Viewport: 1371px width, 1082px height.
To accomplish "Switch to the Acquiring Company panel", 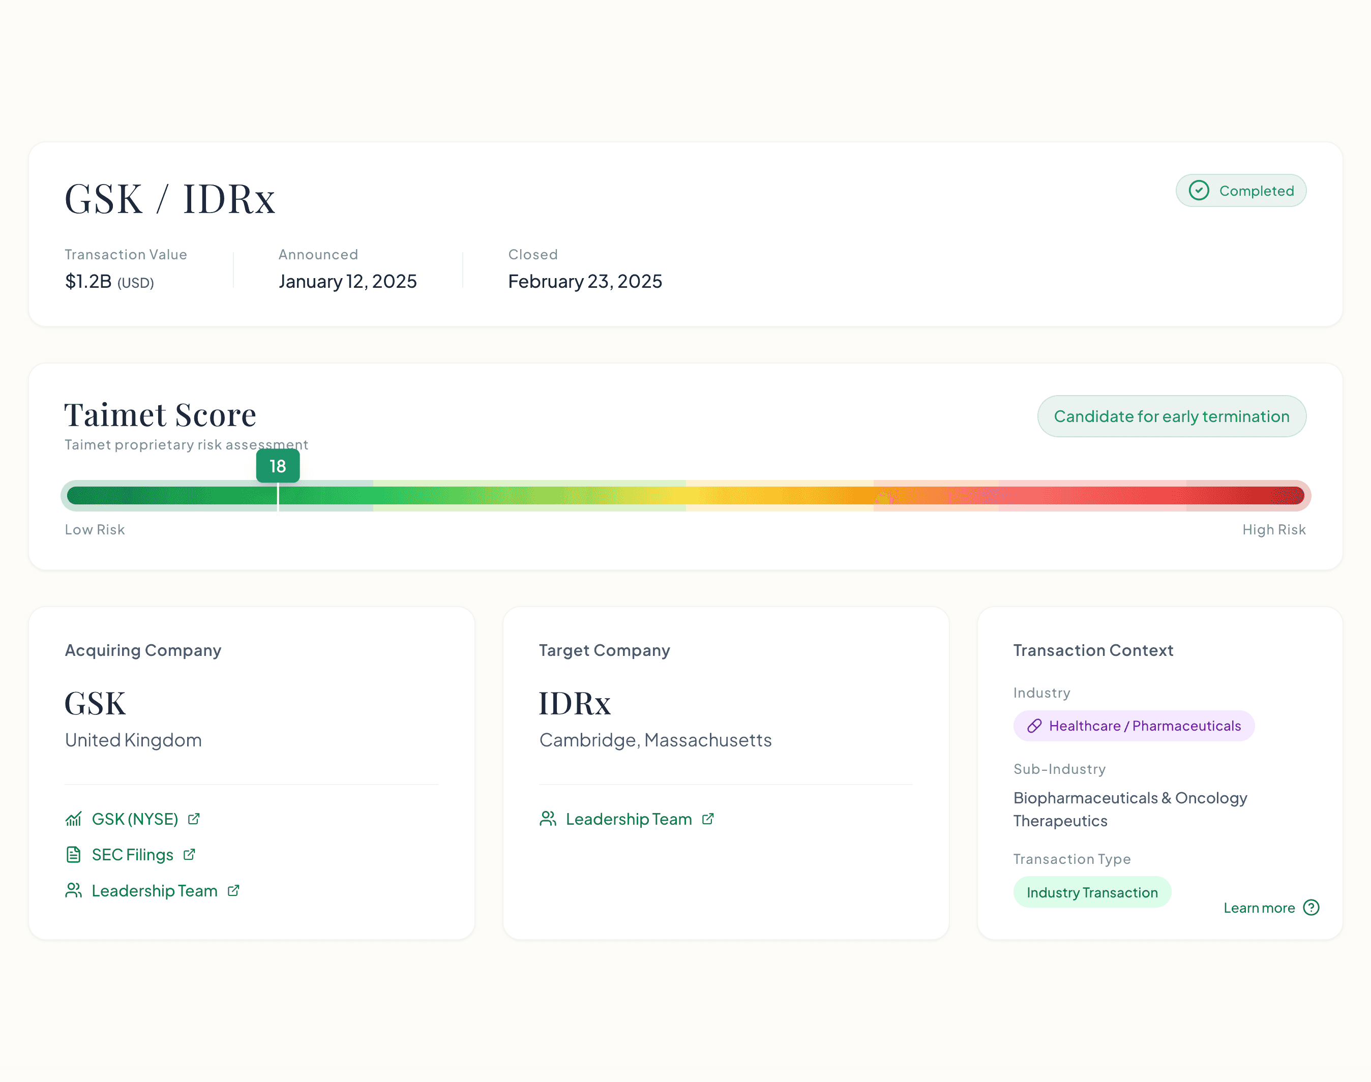I will (142, 650).
